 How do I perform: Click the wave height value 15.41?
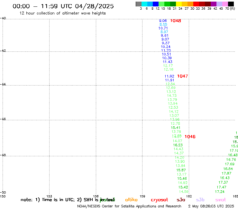point(176,128)
